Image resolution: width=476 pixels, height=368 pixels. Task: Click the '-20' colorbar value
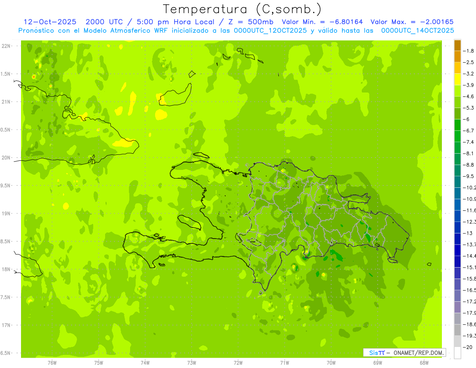pyautogui.click(x=468, y=347)
